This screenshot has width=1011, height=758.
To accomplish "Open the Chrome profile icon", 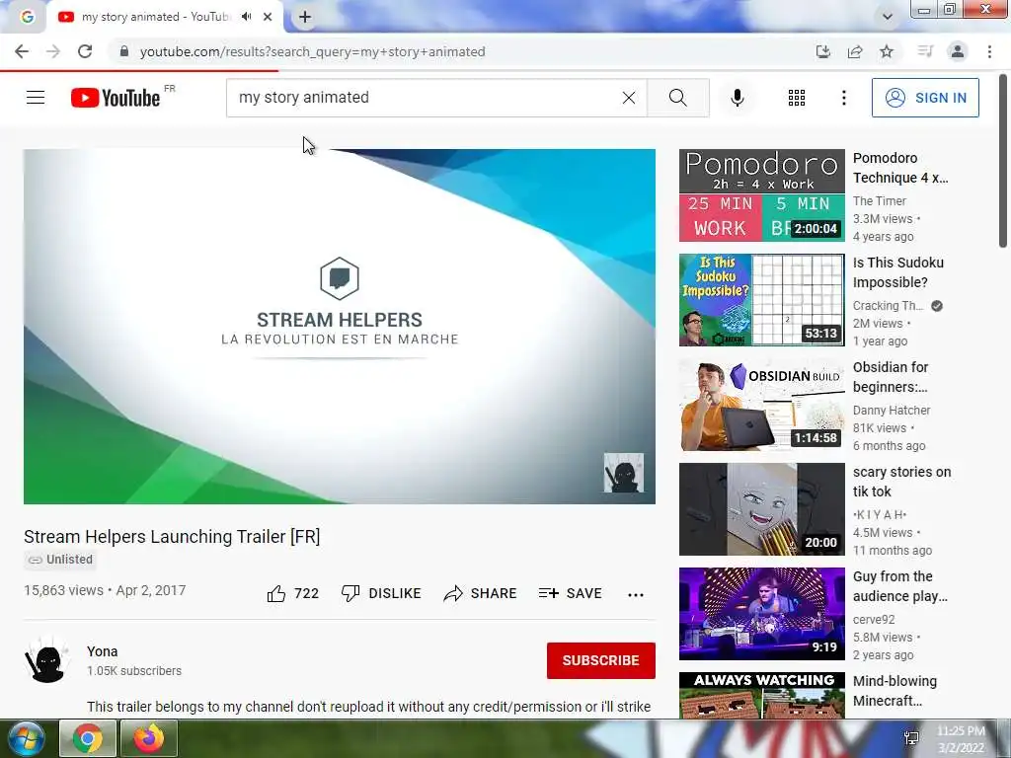I will tap(958, 51).
